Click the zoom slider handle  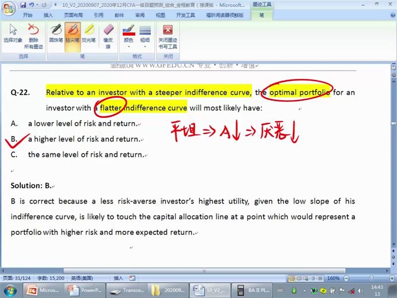coord(372,278)
